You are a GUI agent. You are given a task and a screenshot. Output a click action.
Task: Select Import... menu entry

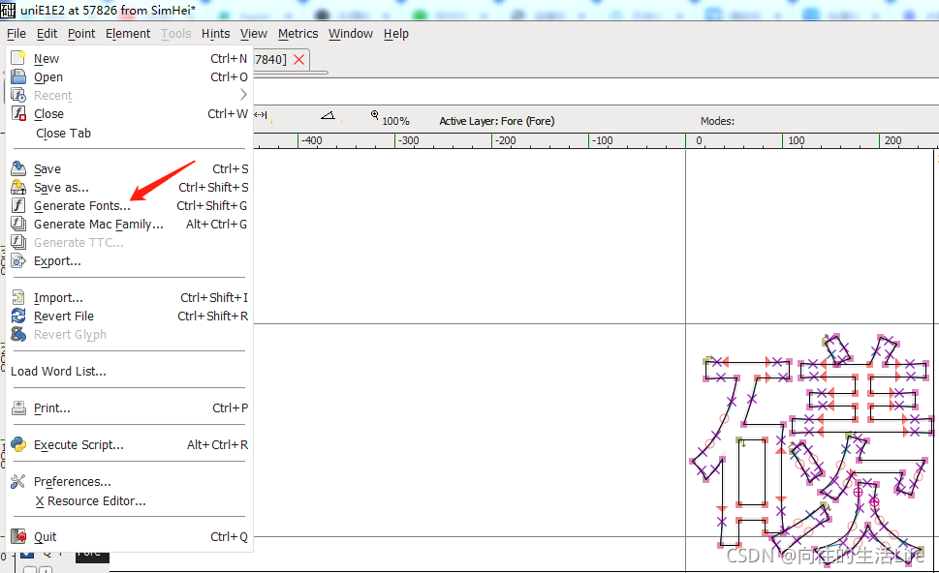(x=129, y=298)
